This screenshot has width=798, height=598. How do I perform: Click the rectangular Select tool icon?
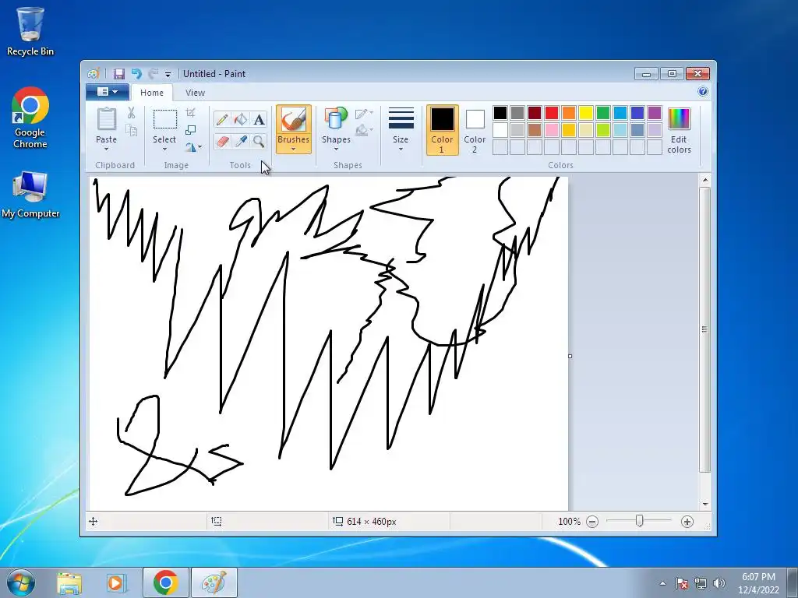165,119
